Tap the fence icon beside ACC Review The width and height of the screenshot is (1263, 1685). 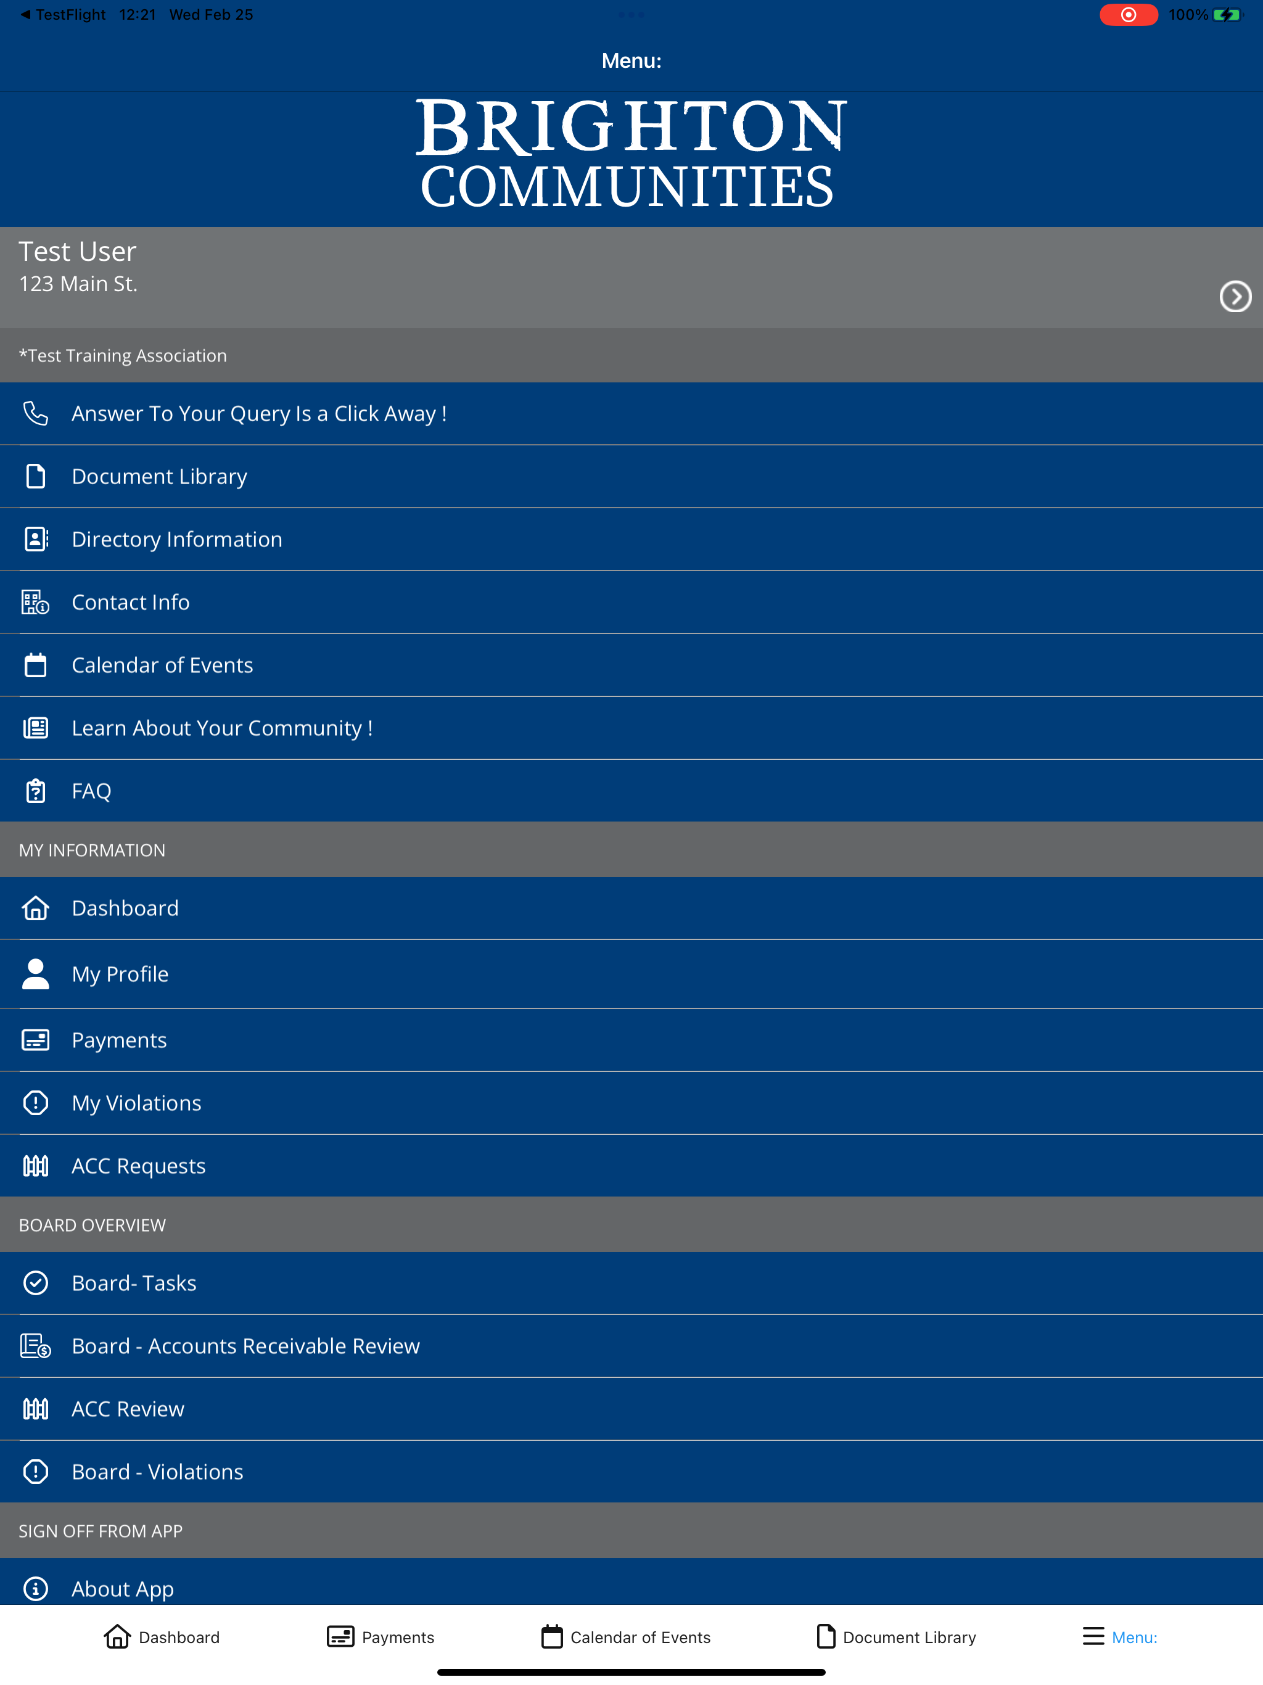pyautogui.click(x=35, y=1409)
